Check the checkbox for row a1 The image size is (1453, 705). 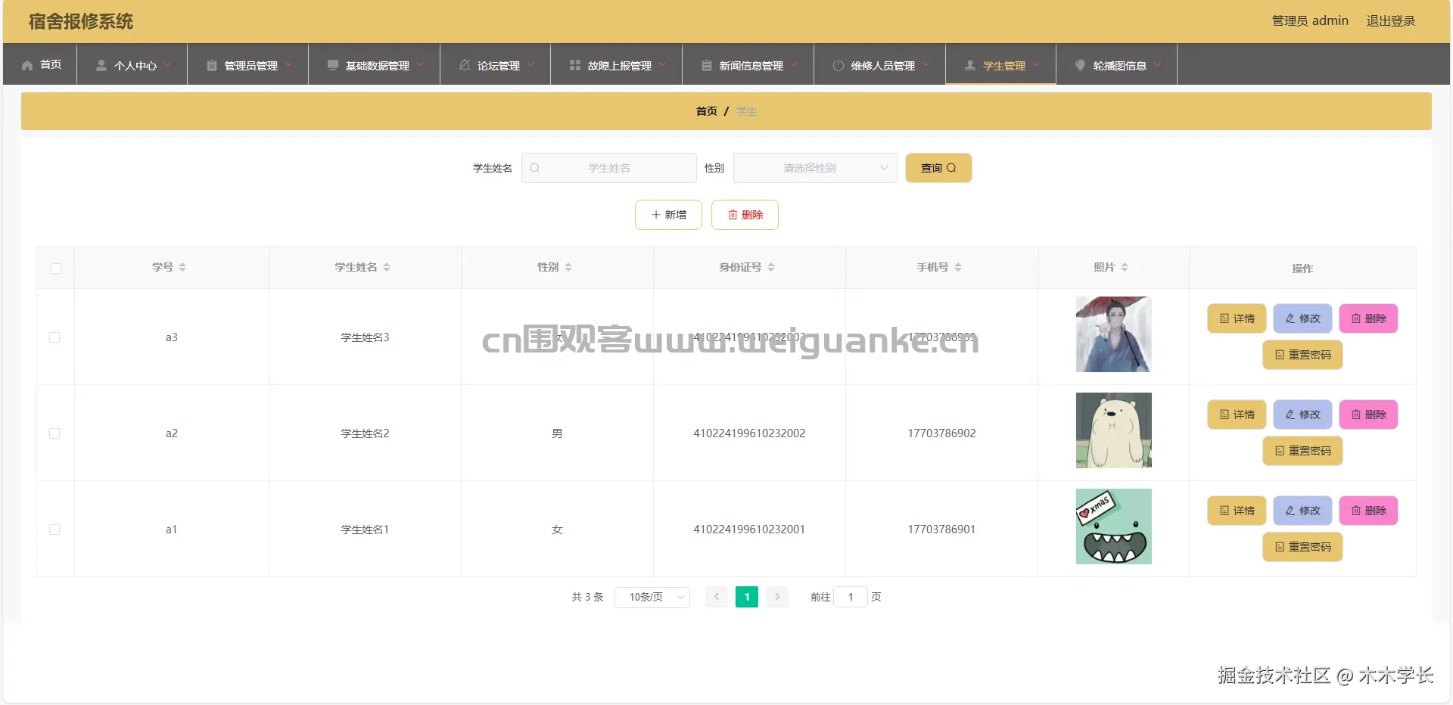(54, 530)
